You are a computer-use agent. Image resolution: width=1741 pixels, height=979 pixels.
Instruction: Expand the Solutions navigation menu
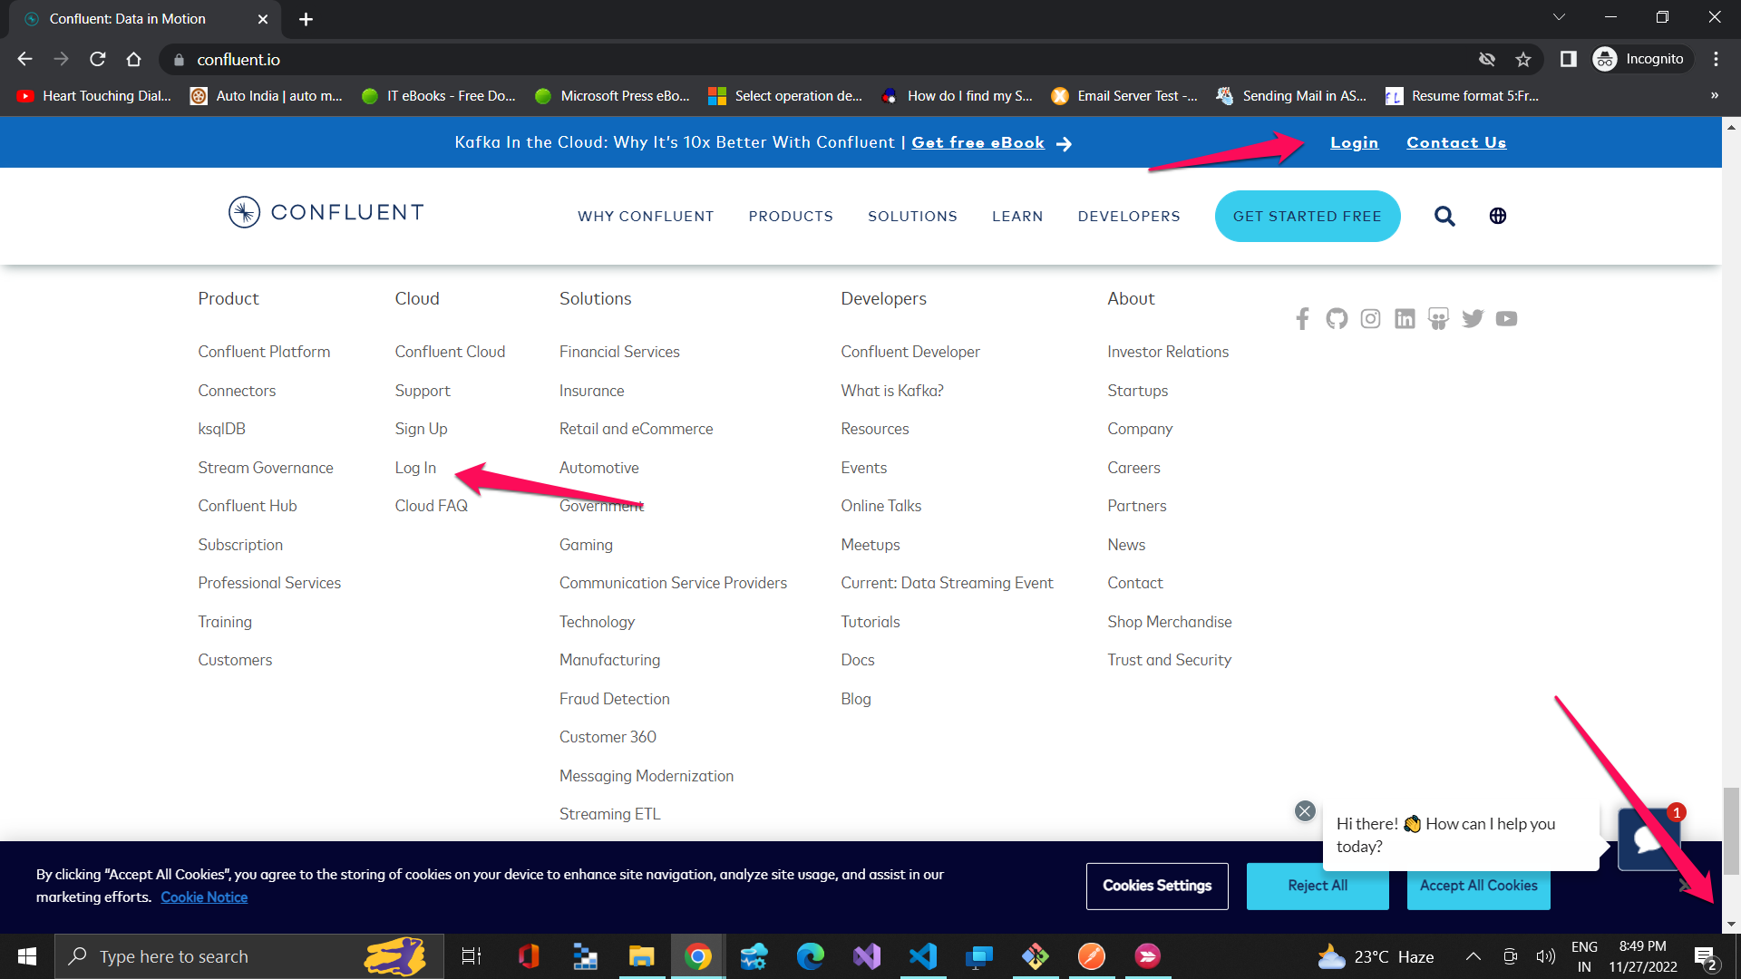pyautogui.click(x=912, y=217)
